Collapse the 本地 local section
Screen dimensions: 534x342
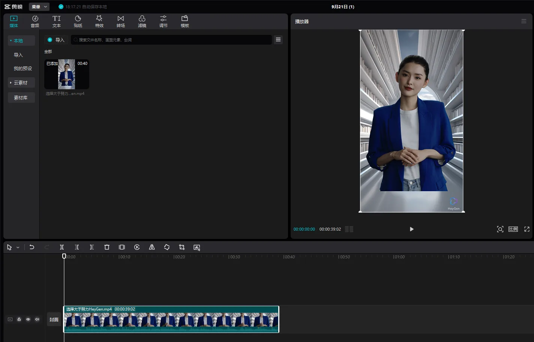pos(21,40)
